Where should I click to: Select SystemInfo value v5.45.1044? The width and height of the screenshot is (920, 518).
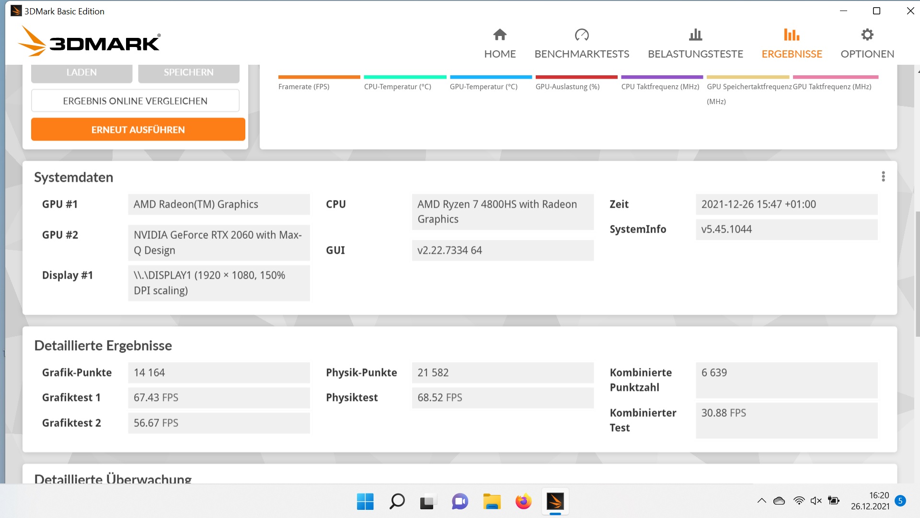pyautogui.click(x=786, y=229)
